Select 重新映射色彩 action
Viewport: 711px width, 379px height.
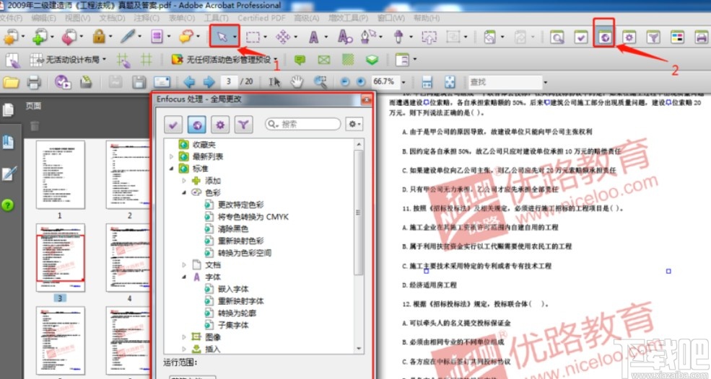click(240, 241)
